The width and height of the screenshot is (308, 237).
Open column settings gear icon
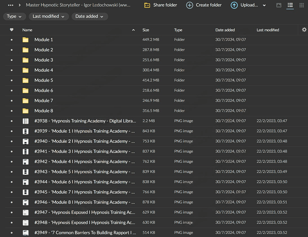point(304,30)
